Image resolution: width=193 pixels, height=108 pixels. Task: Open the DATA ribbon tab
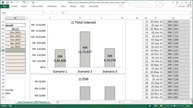click(x=63, y=6)
